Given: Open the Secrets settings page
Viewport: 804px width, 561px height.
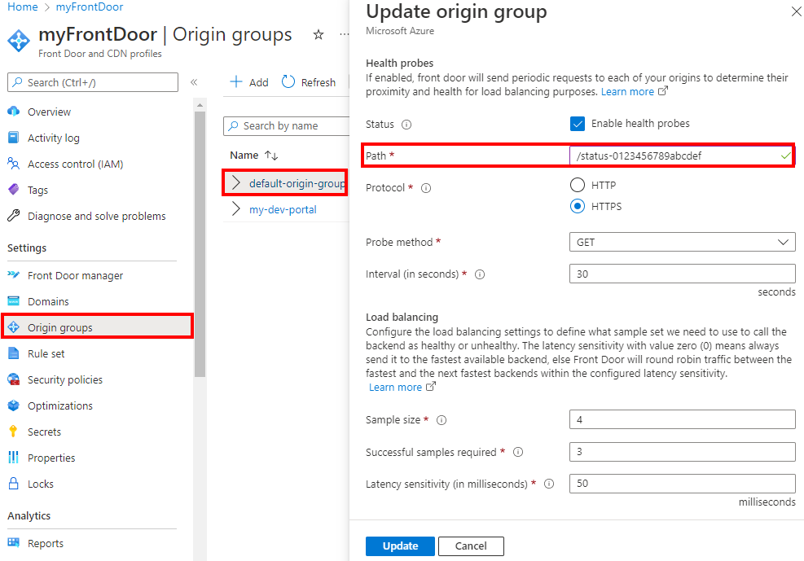Looking at the screenshot, I should click(45, 432).
